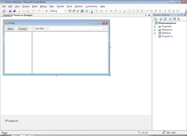Expand the References node

point(155,30)
